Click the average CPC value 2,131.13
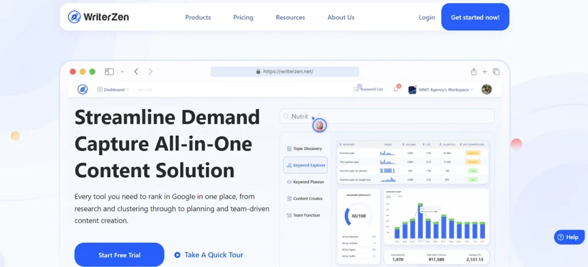This screenshot has width=588, height=267. click(x=474, y=260)
